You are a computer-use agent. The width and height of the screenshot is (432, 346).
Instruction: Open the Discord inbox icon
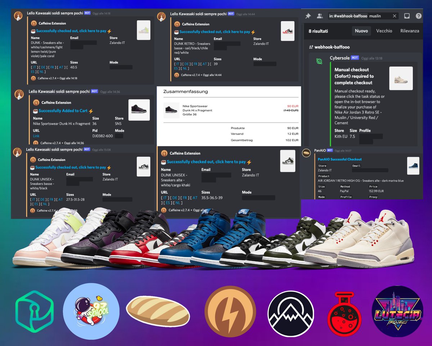tap(407, 16)
